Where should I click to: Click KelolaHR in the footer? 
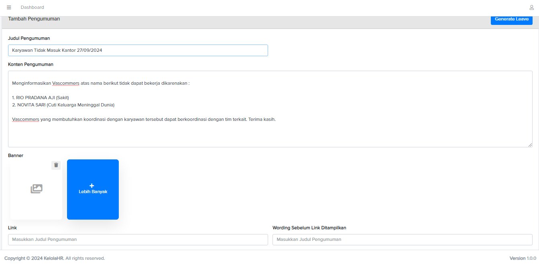(x=54, y=258)
